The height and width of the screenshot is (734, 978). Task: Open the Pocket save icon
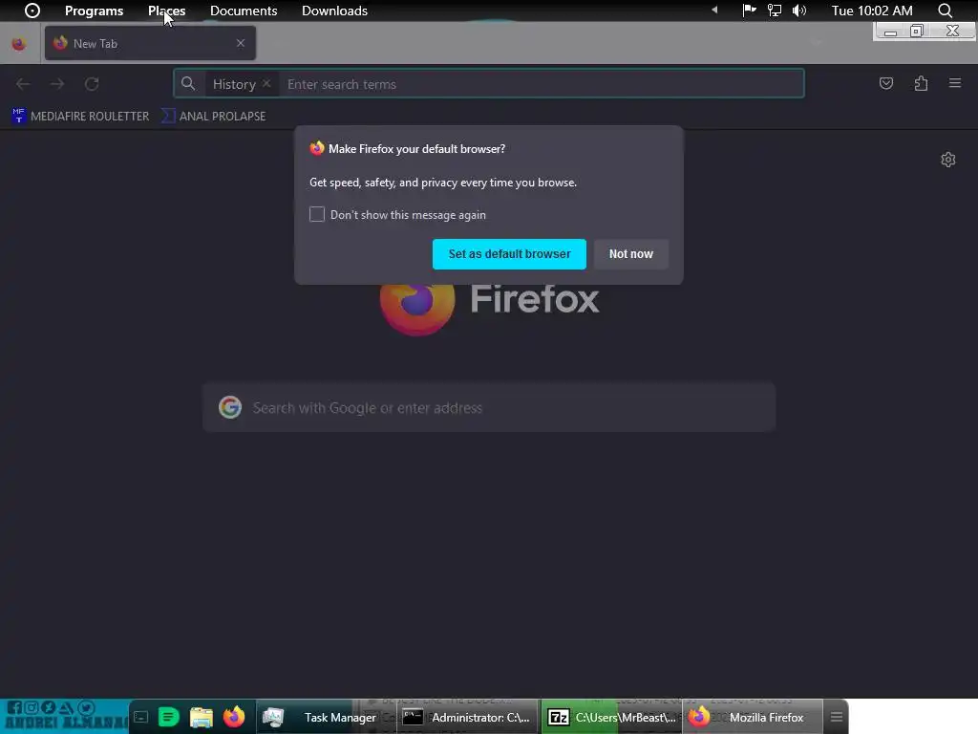pyautogui.click(x=885, y=83)
